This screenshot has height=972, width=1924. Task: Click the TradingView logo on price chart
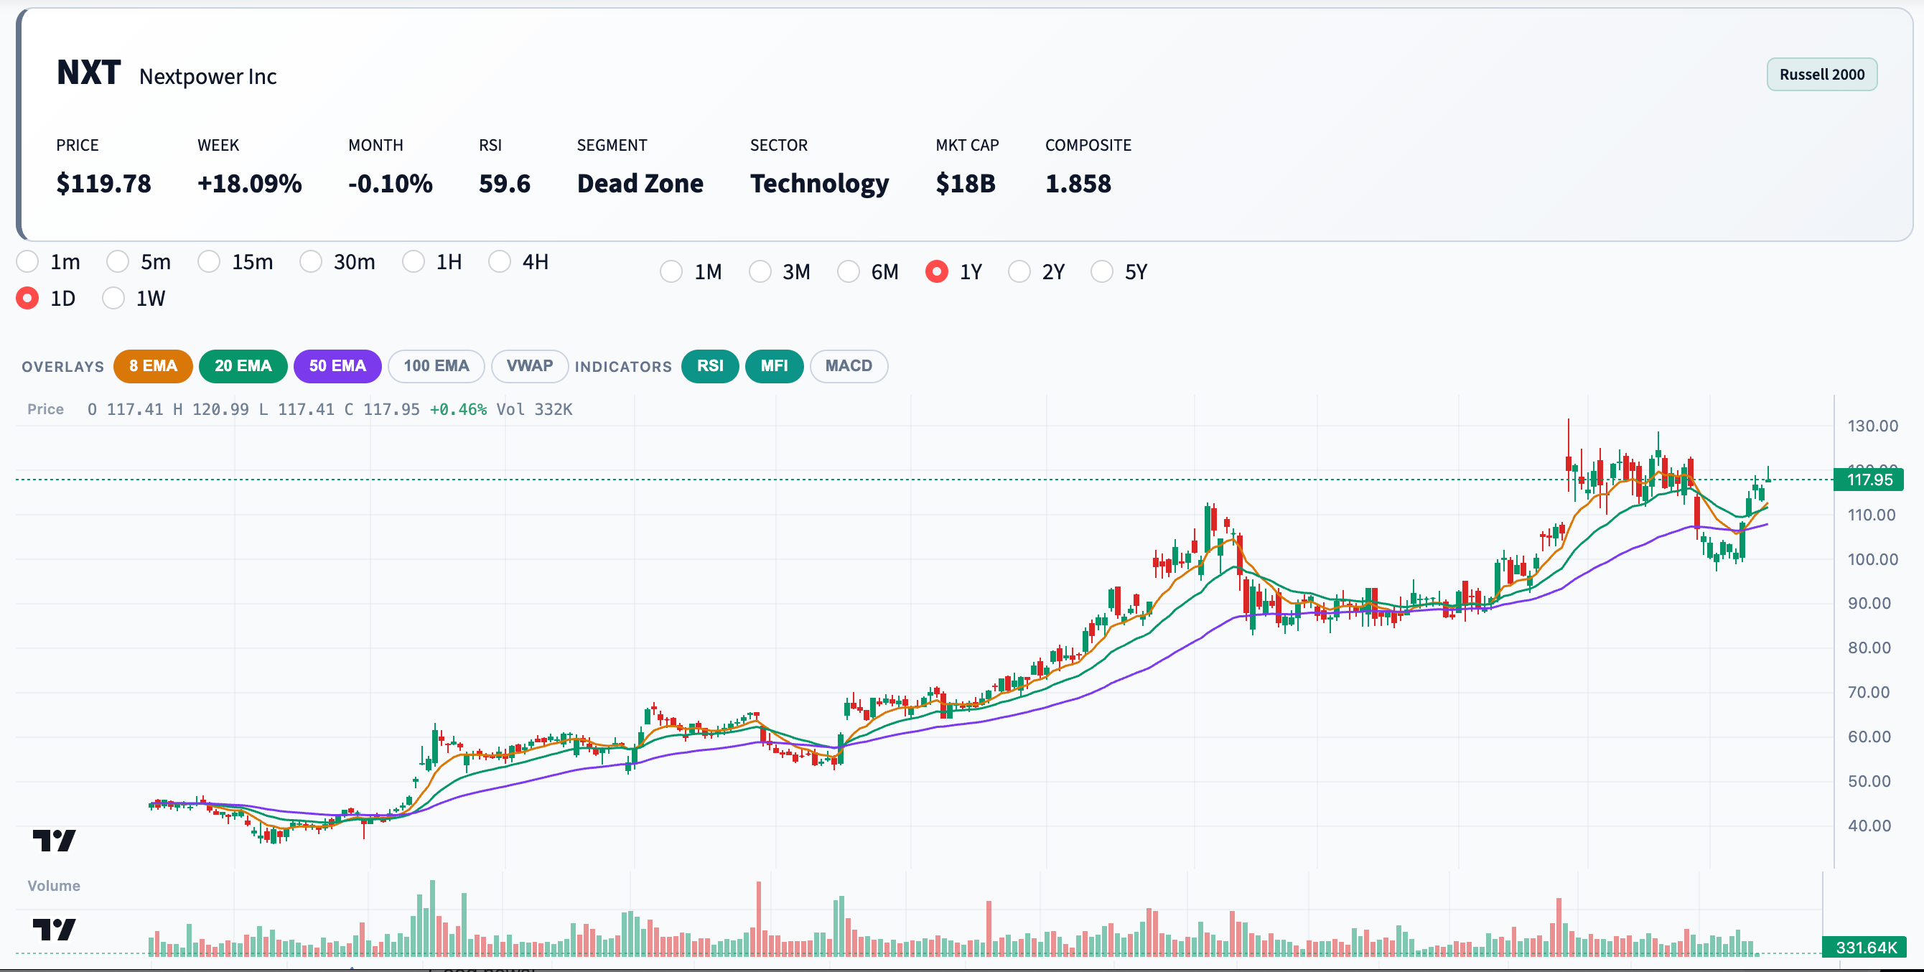[x=54, y=841]
